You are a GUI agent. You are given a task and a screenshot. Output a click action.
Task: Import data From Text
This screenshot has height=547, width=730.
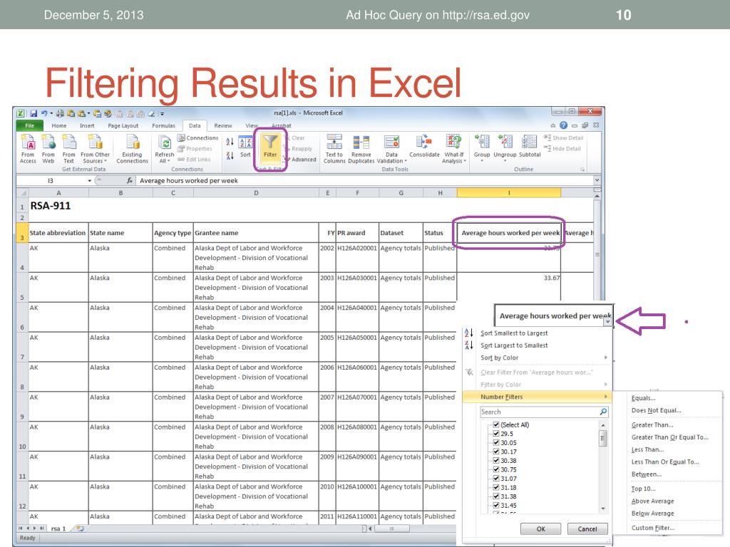pos(69,149)
